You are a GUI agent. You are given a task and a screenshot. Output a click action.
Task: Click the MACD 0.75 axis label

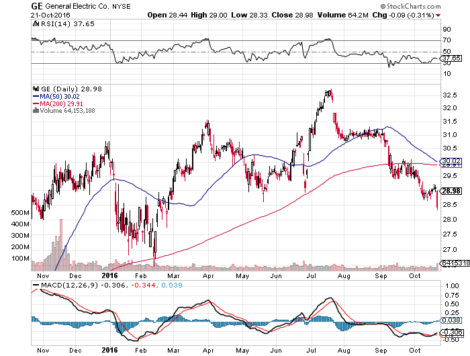453,296
